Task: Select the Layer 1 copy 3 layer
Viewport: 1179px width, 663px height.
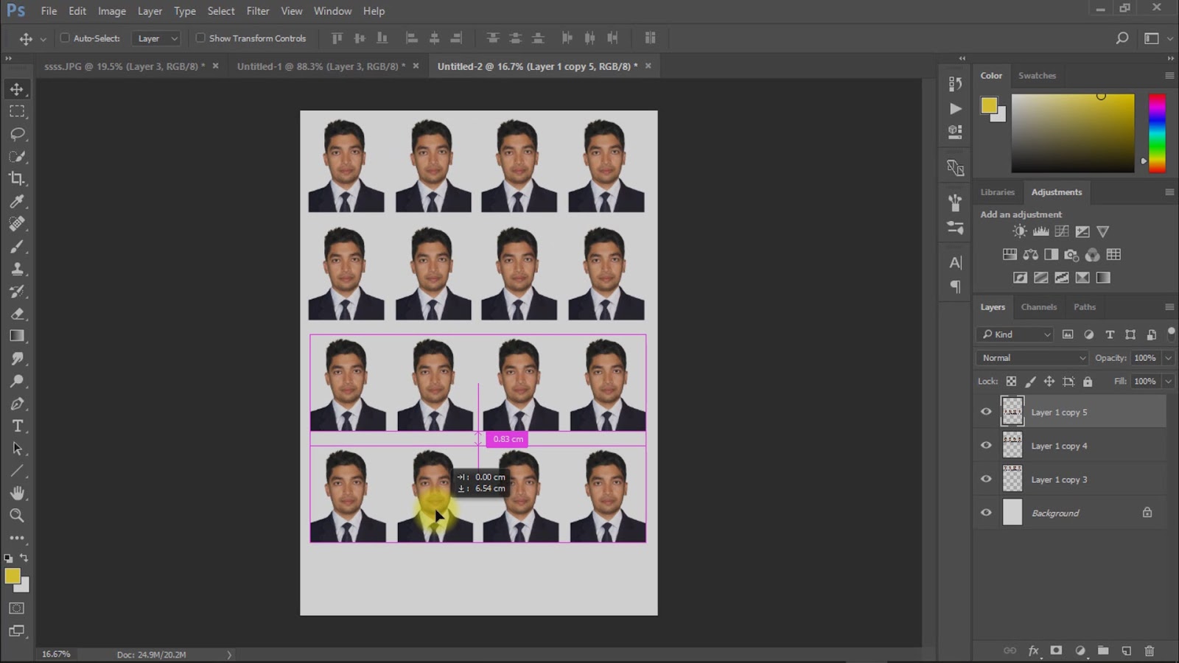Action: click(x=1059, y=480)
